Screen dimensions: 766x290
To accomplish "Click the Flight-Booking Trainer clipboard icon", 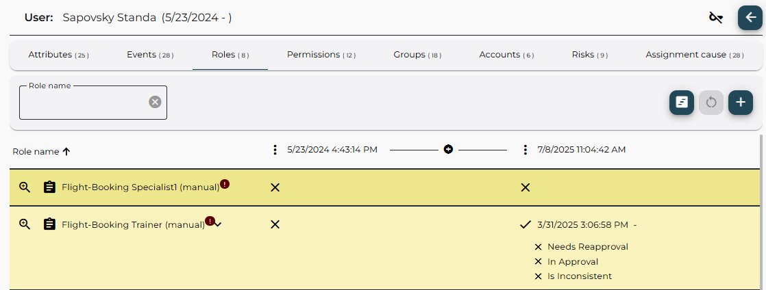I will coord(49,224).
